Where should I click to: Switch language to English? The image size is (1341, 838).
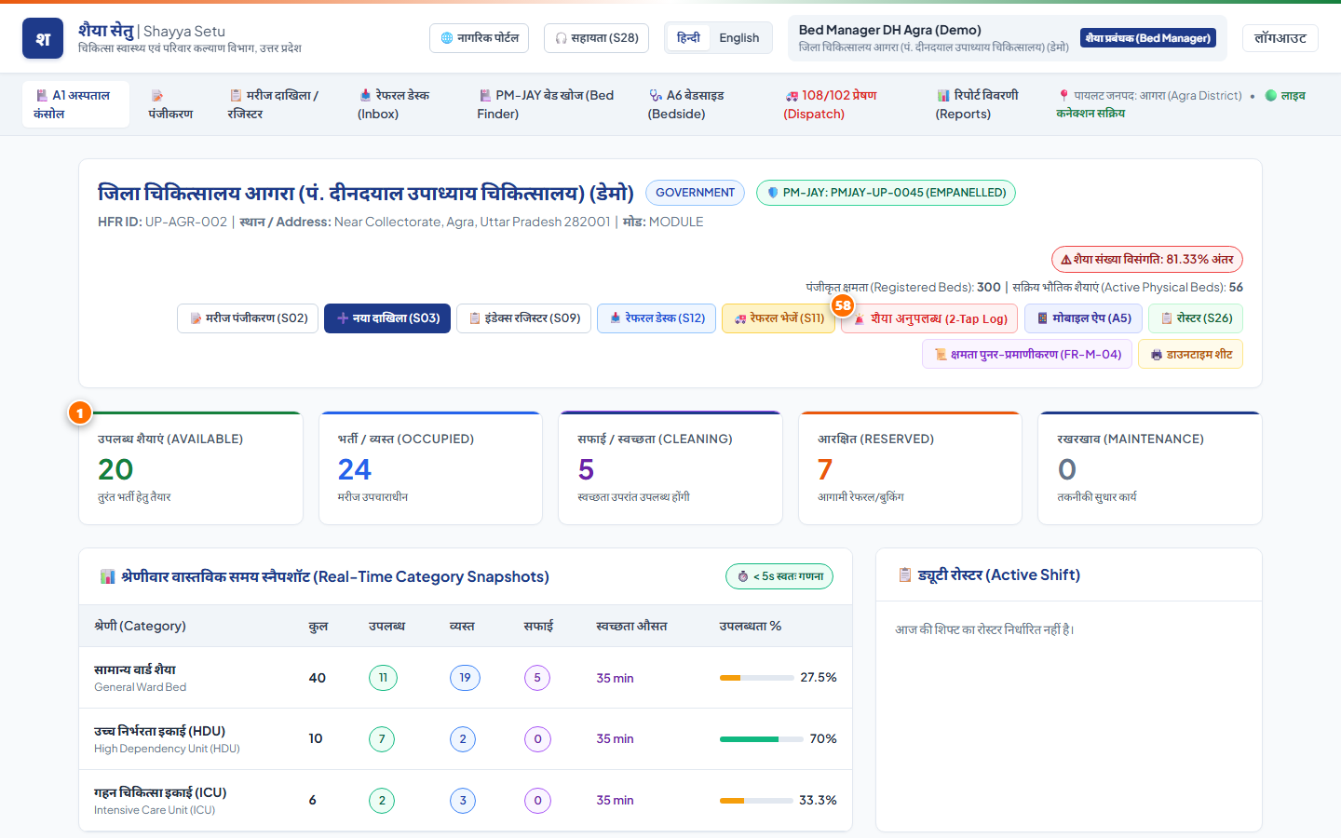(x=739, y=38)
